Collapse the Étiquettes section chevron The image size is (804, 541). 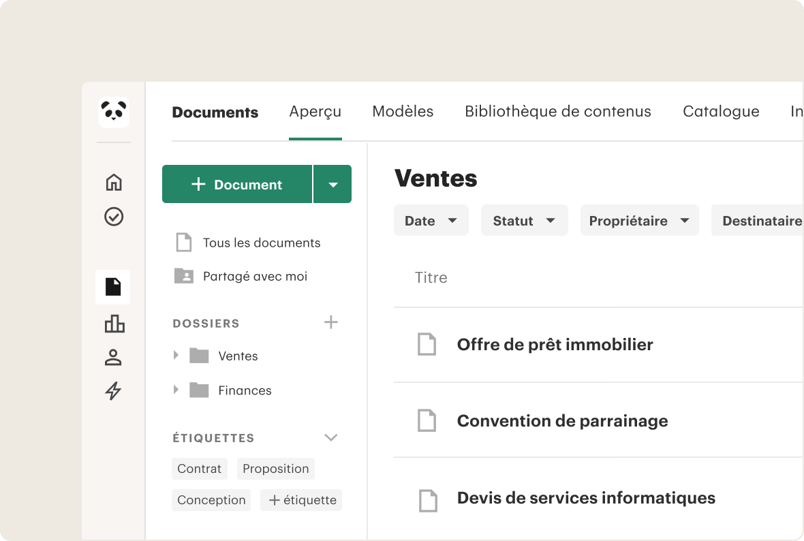(330, 437)
